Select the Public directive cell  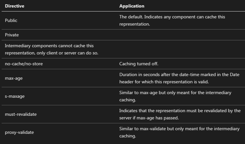[11, 20]
